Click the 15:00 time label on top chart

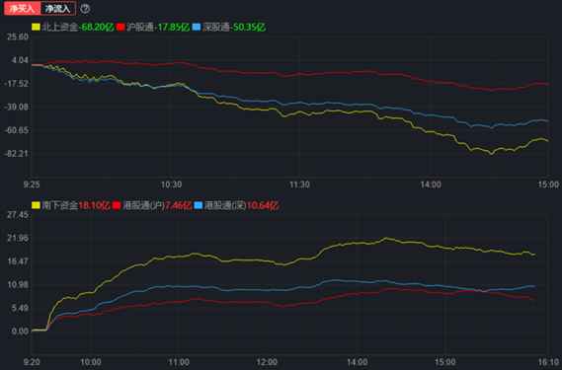[x=548, y=185]
